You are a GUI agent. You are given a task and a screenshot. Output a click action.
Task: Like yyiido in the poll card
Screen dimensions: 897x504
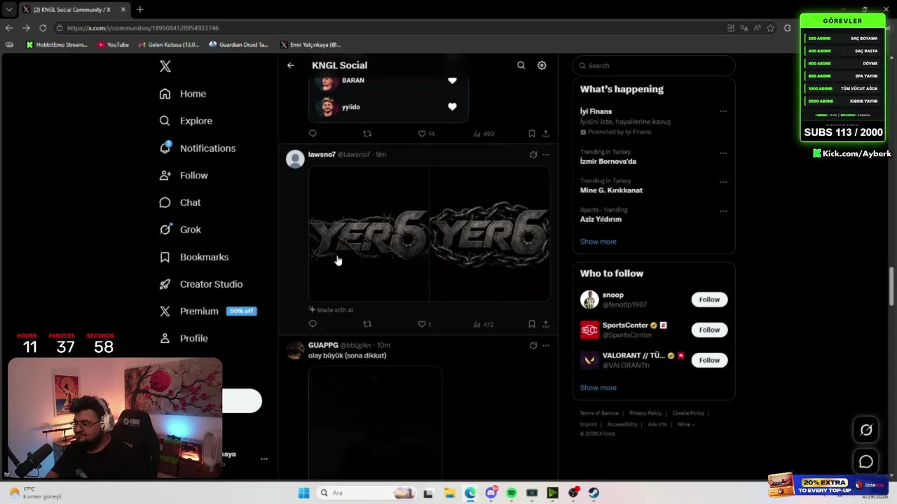point(452,106)
